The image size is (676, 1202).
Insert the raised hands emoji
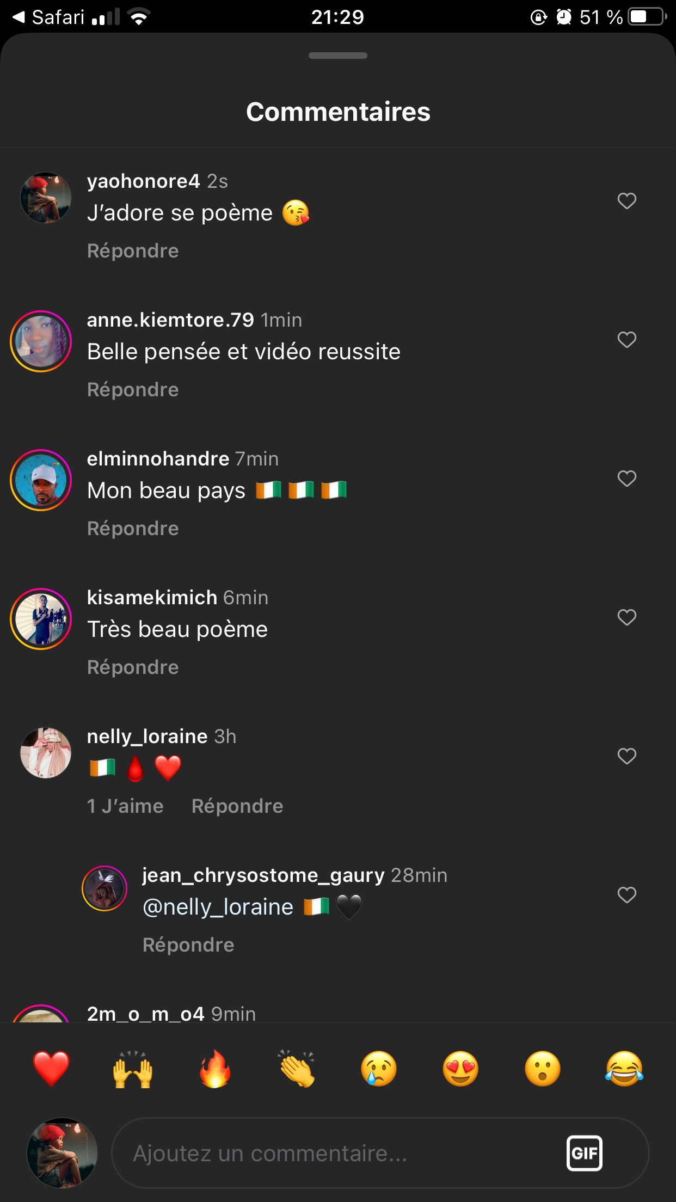click(133, 1069)
